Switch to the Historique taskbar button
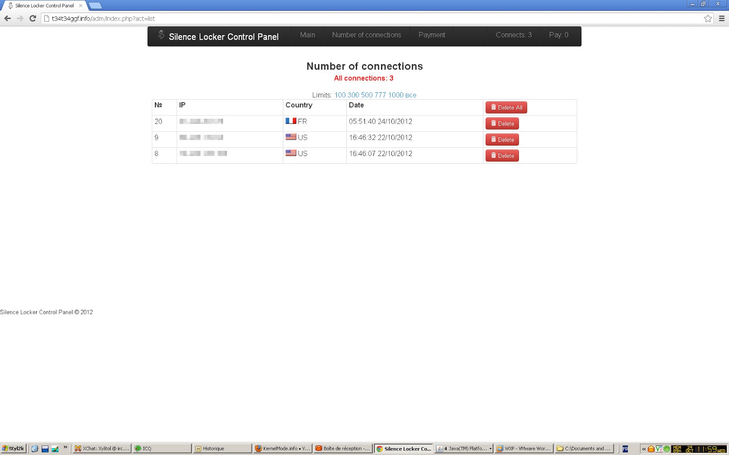Screen dimensions: 729x455 tap(222, 449)
